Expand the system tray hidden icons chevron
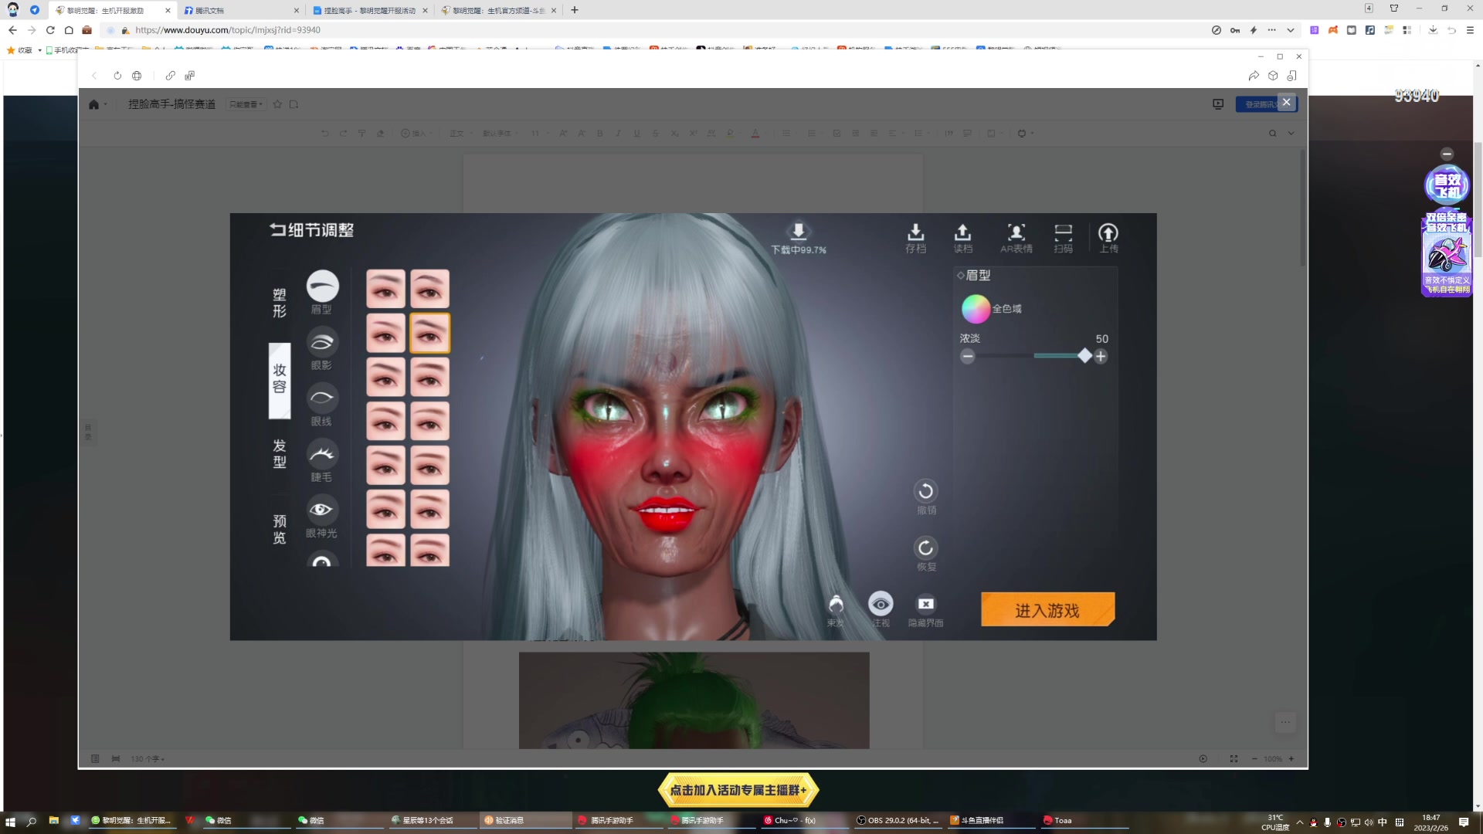 [1299, 822]
